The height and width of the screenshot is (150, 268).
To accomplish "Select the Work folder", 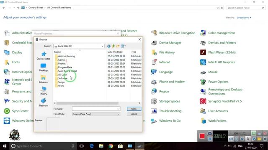I will coord(59,86).
